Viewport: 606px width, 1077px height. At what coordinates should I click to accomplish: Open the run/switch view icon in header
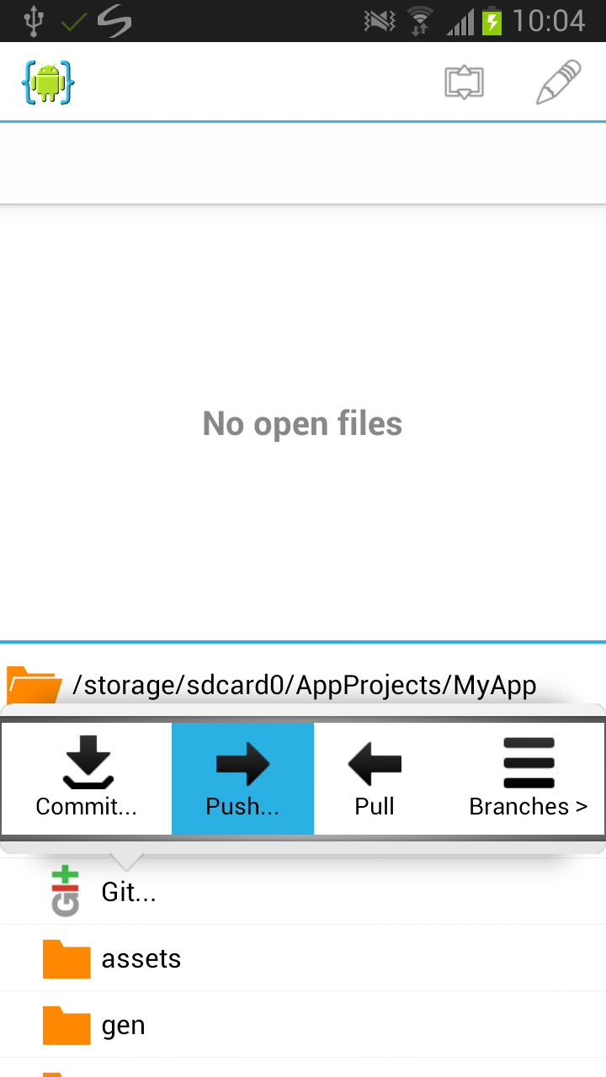[x=464, y=82]
